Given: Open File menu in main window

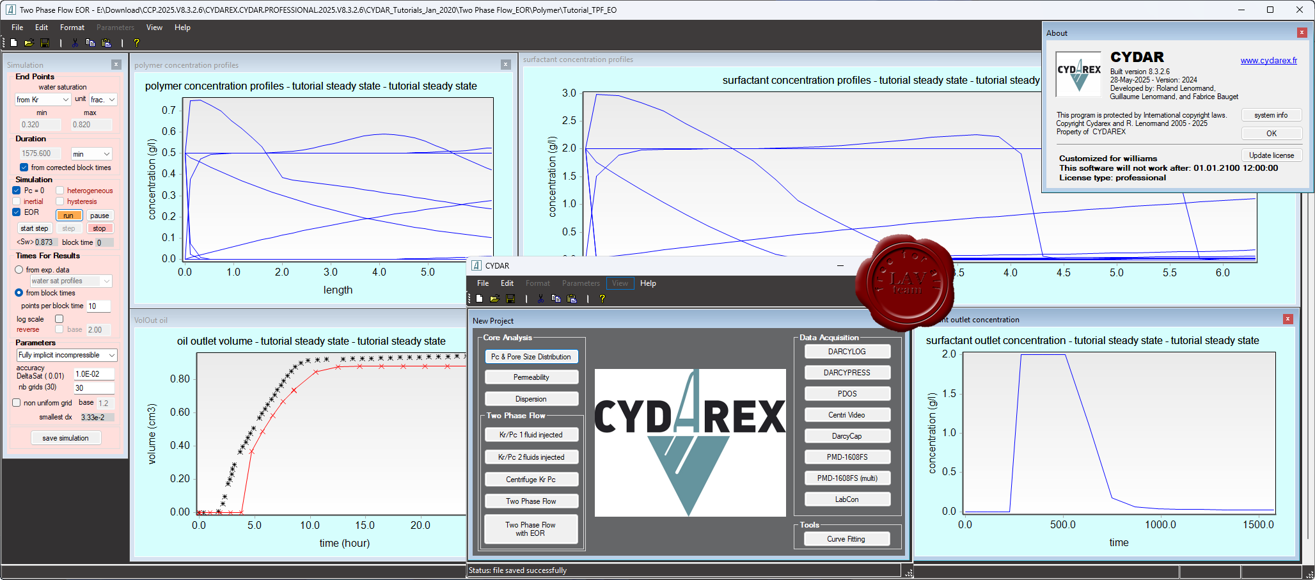Looking at the screenshot, I should pyautogui.click(x=17, y=27).
